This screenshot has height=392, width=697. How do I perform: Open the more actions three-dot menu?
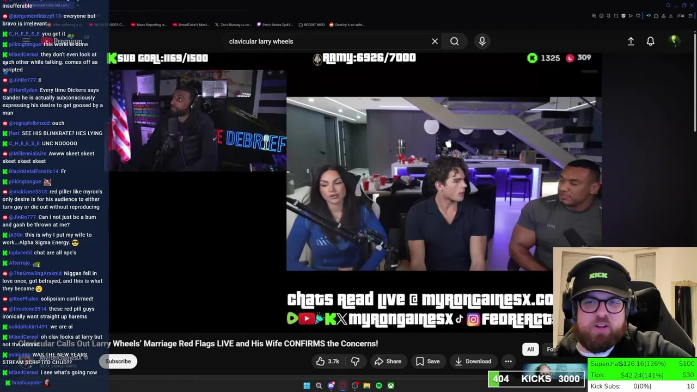[x=508, y=361]
